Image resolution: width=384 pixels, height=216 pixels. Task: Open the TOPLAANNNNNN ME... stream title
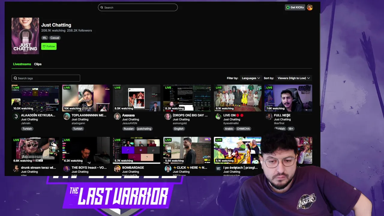(x=89, y=115)
